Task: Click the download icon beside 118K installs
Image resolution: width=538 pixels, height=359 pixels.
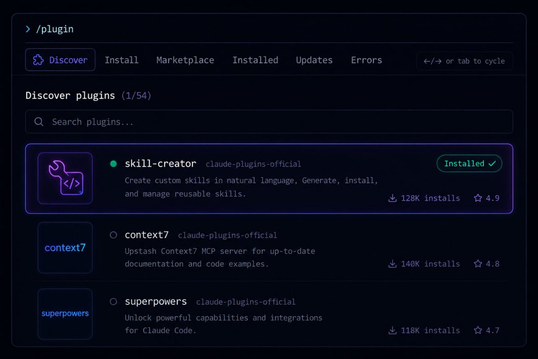Action: point(392,330)
